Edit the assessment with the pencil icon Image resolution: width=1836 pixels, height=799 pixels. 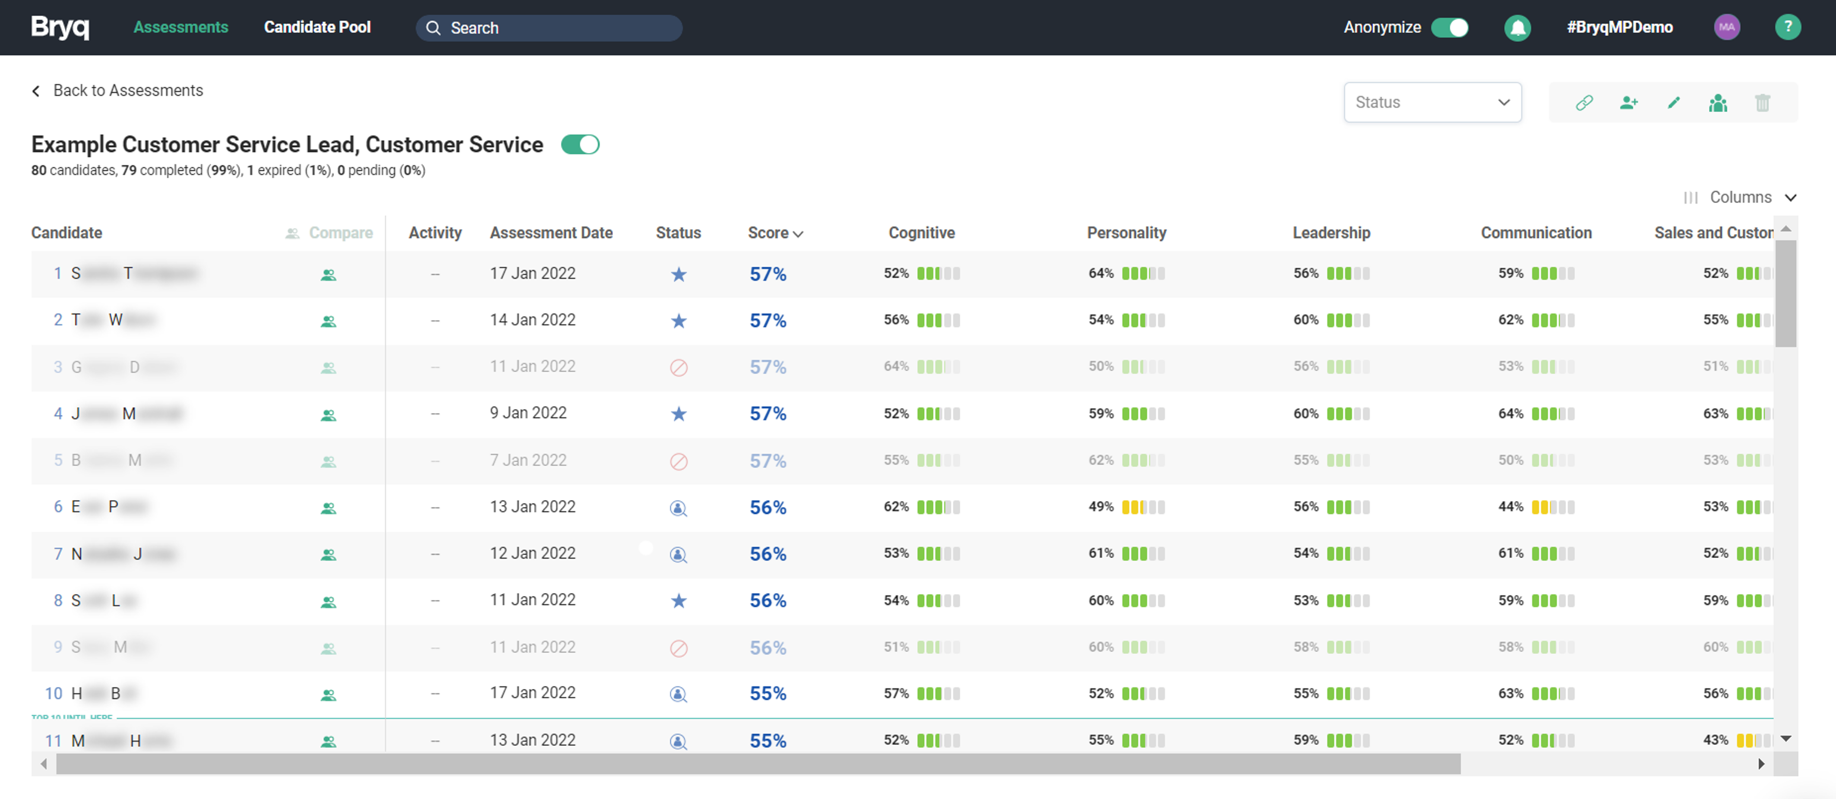1674,103
